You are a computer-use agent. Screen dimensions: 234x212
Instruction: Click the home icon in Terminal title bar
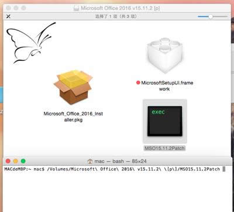(90, 161)
